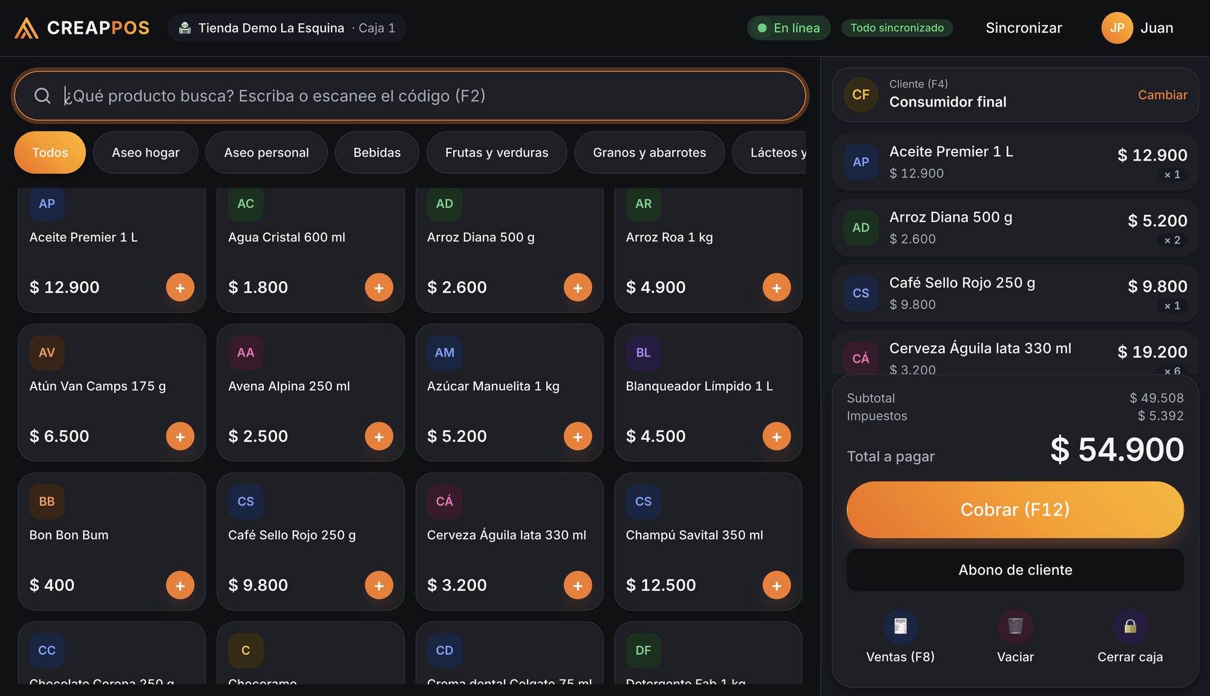Add Arroz Roa 1 kg with plus button
Viewport: 1210px width, 696px height.
pos(777,287)
